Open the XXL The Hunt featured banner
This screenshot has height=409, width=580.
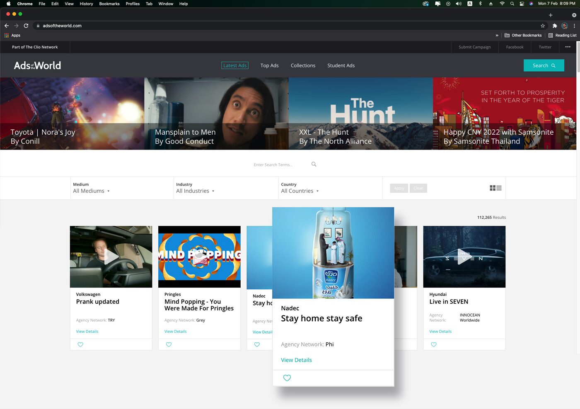click(361, 114)
